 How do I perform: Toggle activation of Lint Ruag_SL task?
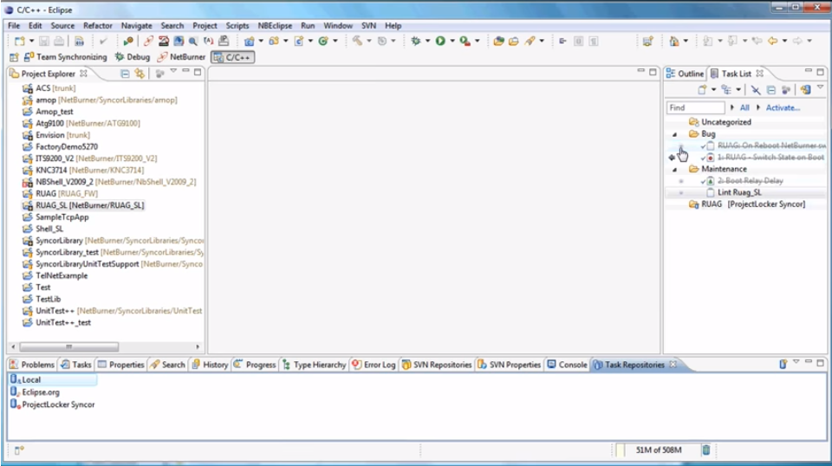(681, 192)
